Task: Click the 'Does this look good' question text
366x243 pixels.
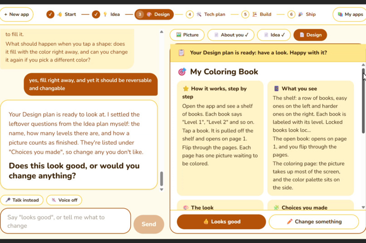Action: pos(74,171)
